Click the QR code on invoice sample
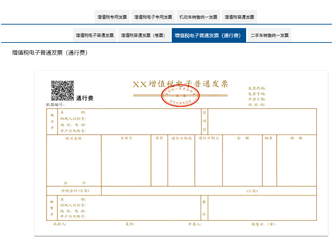The height and width of the screenshot is (237, 332). click(62, 91)
